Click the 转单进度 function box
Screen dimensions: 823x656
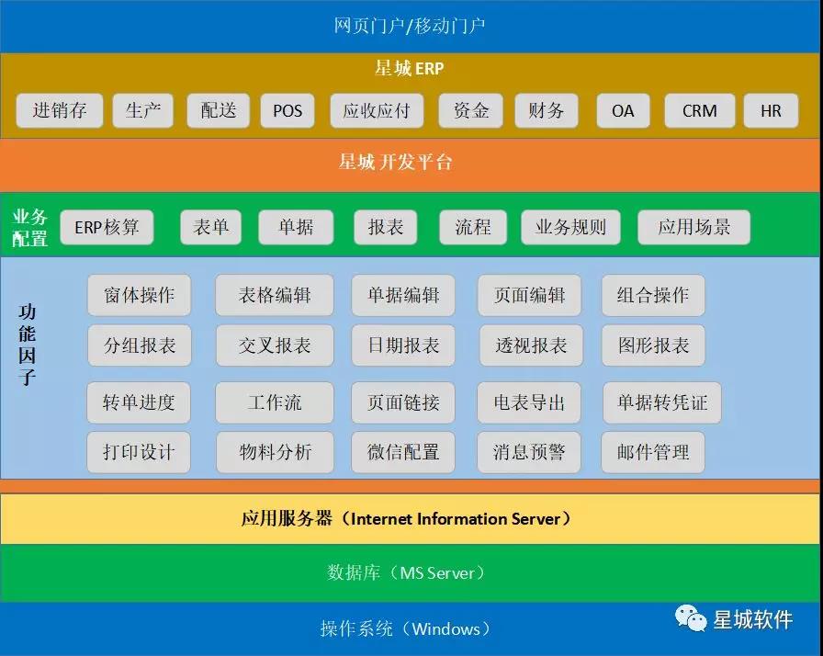[x=139, y=402]
